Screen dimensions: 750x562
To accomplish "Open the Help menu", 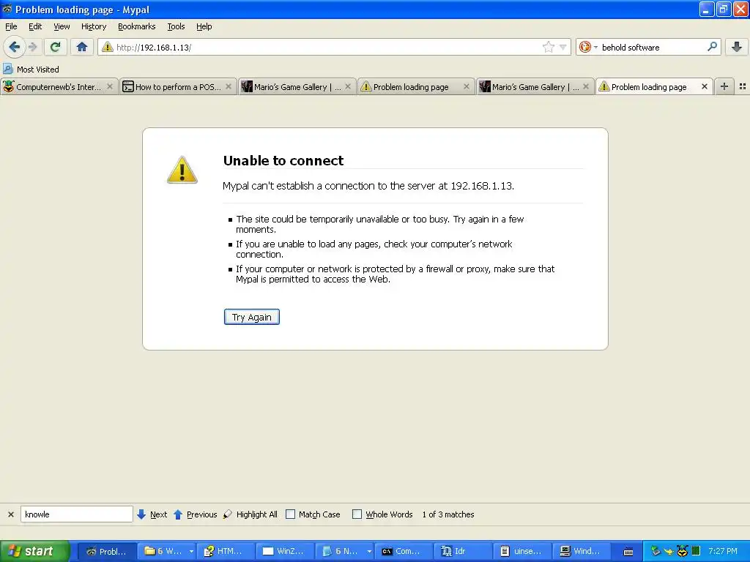I will tap(204, 26).
